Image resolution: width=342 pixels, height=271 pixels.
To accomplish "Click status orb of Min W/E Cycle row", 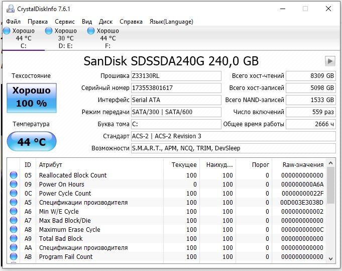I will (x=14, y=211).
